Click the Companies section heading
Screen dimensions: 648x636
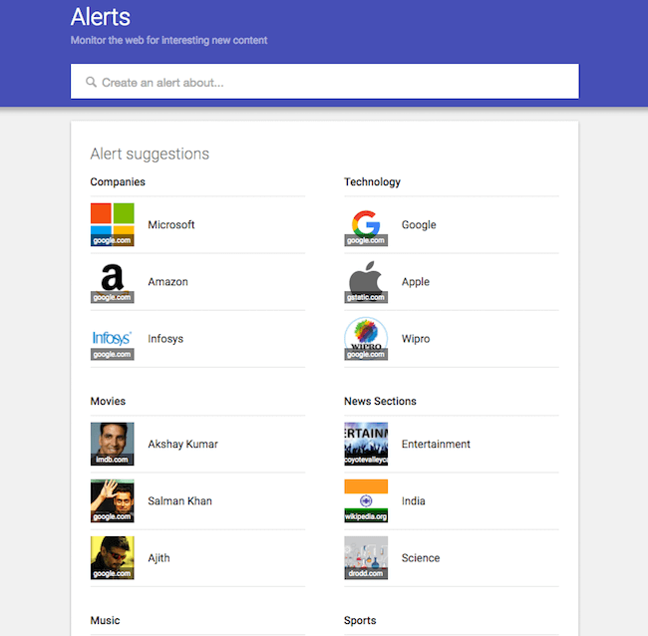click(118, 181)
